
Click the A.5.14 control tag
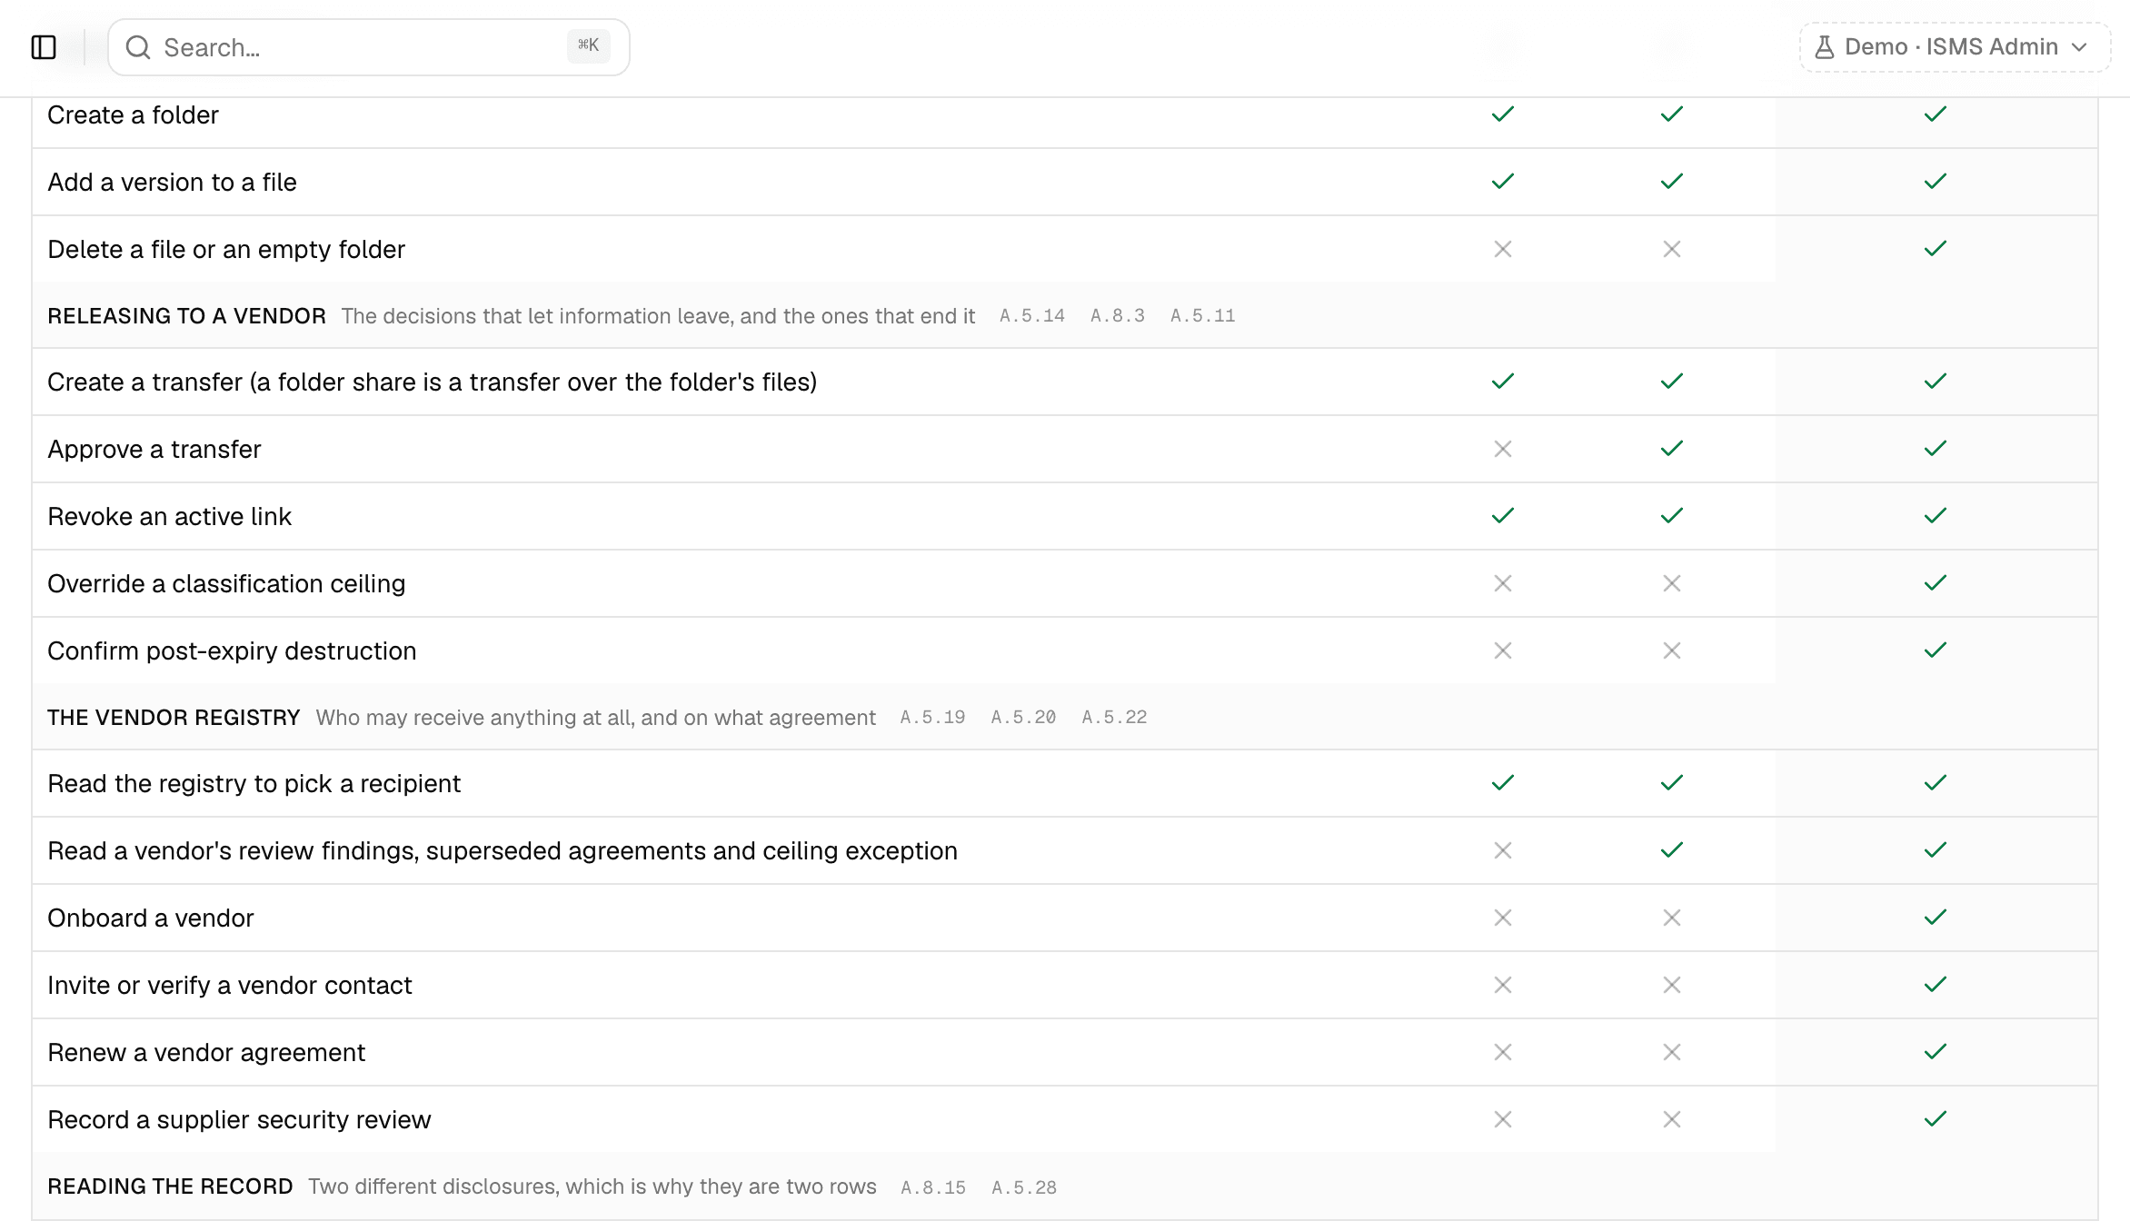tap(1032, 316)
